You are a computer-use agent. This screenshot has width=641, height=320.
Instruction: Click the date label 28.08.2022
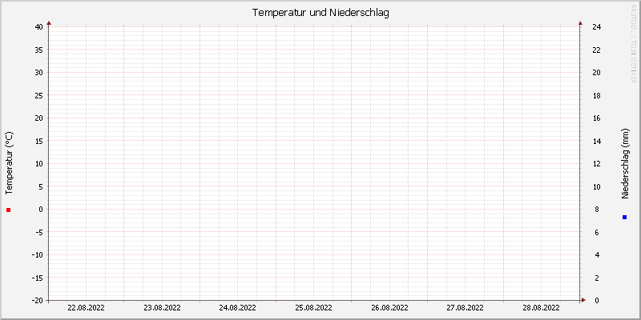[542, 308]
